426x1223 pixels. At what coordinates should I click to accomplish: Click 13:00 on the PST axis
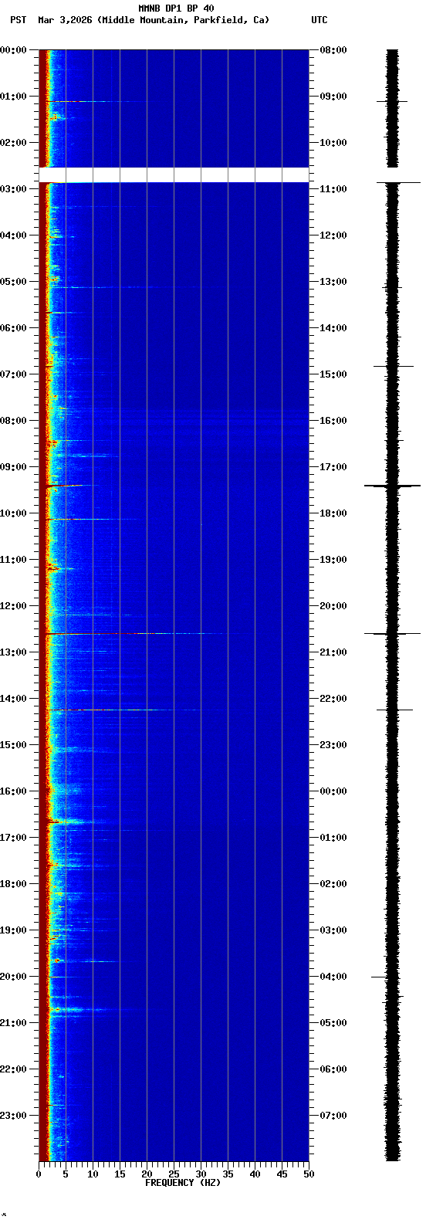click(13, 652)
